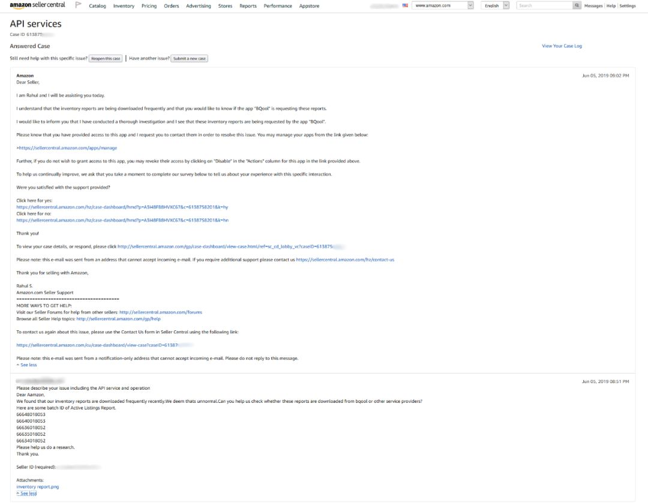Open the sellercentral apps/manage link

pyautogui.click(x=67, y=147)
